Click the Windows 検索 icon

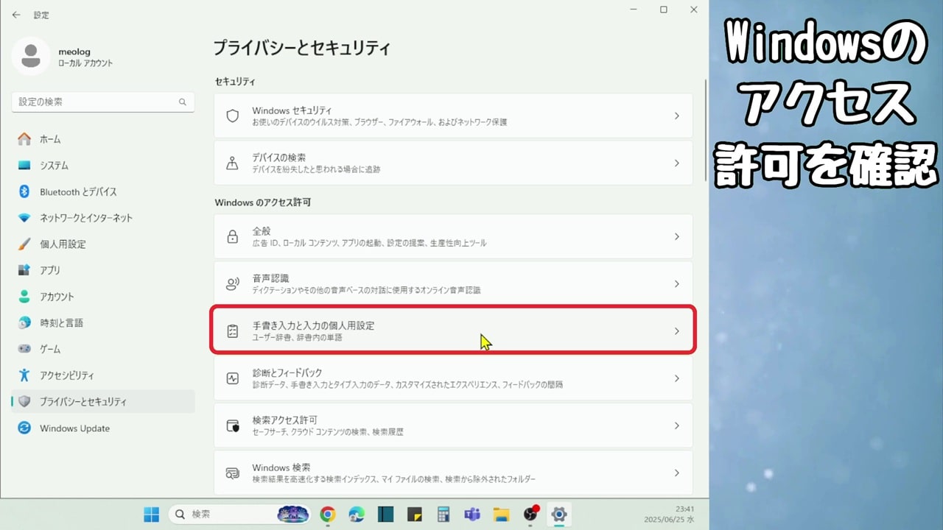coord(233,473)
